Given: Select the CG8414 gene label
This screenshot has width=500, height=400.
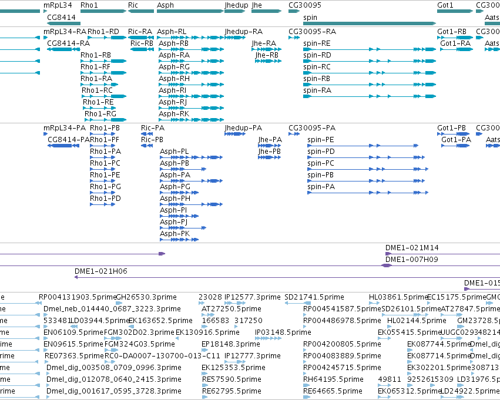Looking at the screenshot, I should [61, 17].
